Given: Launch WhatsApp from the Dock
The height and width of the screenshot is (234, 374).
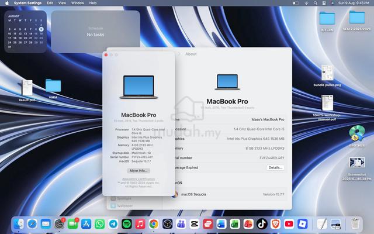Looking at the screenshot, I should coord(100,224).
